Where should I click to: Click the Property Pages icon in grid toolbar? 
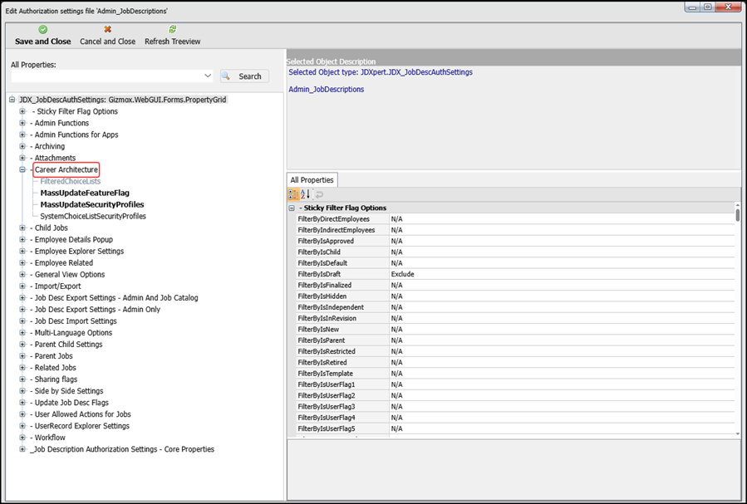click(320, 194)
